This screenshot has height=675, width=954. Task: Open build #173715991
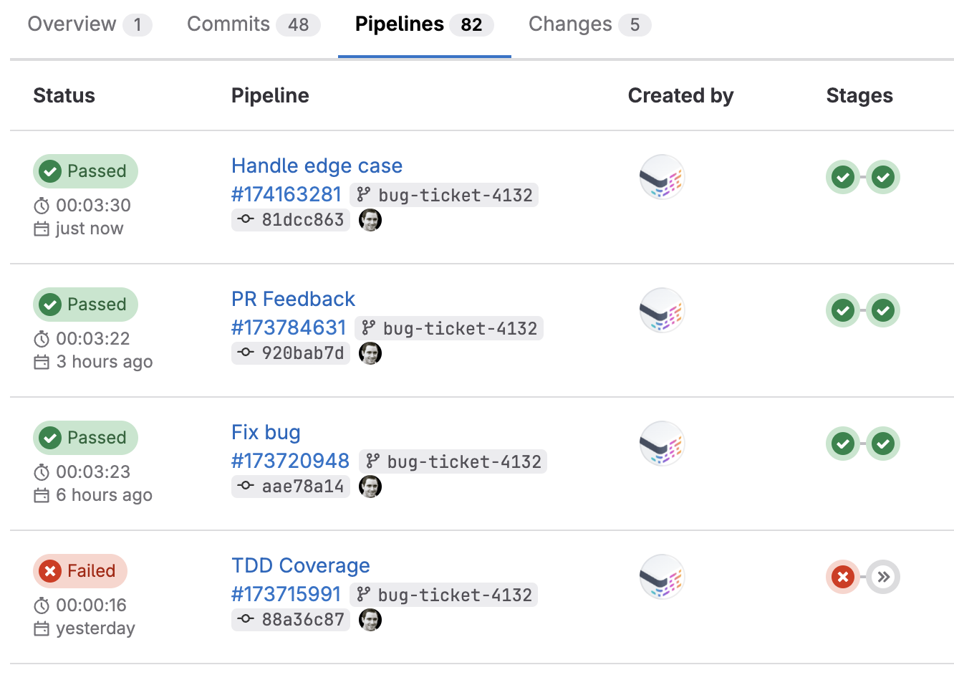286,594
